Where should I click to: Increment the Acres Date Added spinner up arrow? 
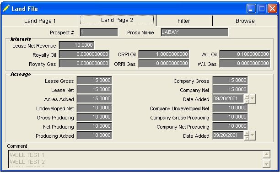[x=247, y=97]
